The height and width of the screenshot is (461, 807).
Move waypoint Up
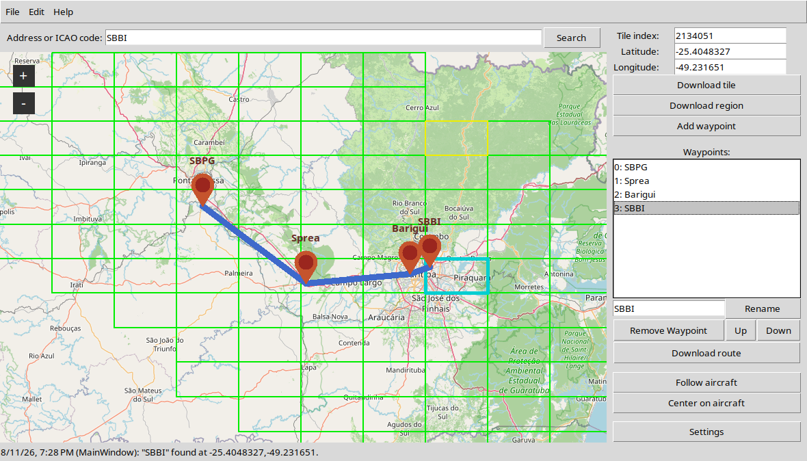point(740,330)
